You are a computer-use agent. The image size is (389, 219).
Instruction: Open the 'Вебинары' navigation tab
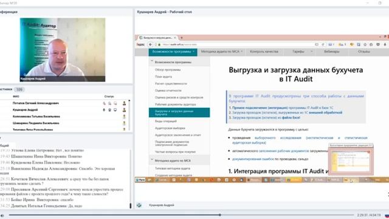[x=331, y=52]
